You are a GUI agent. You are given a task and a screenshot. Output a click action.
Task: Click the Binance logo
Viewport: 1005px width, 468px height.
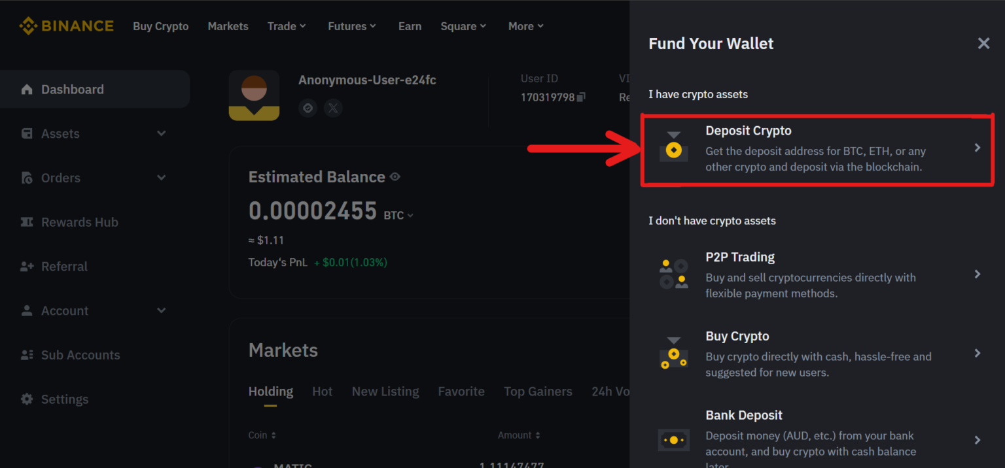pyautogui.click(x=65, y=25)
